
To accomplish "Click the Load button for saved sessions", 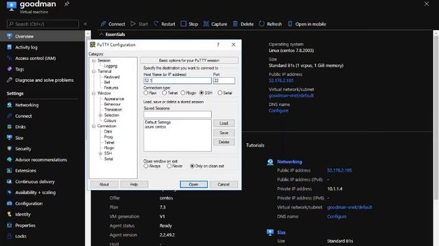I will (x=224, y=123).
